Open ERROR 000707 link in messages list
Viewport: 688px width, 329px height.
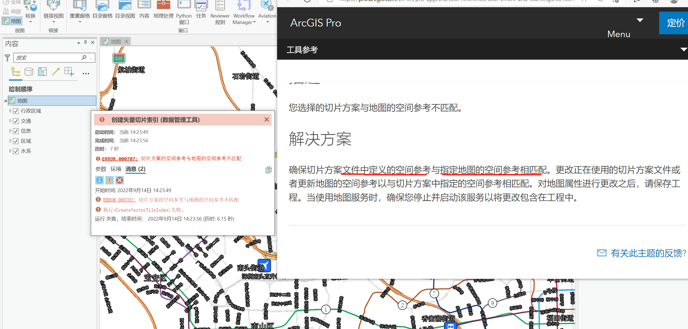point(119,200)
